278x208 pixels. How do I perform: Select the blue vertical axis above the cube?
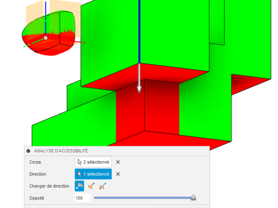pyautogui.click(x=139, y=28)
